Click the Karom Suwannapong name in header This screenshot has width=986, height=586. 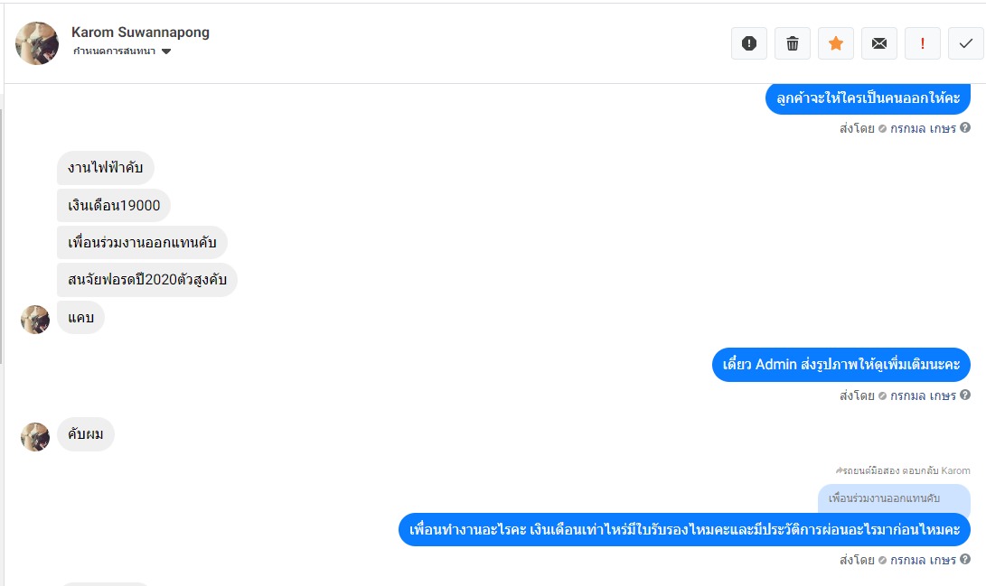(140, 33)
